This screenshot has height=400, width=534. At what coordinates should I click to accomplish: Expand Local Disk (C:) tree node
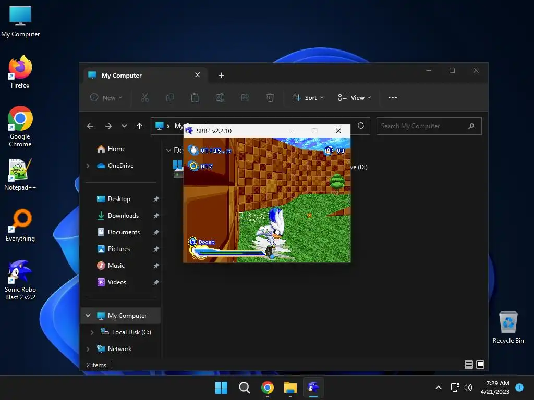click(92, 332)
